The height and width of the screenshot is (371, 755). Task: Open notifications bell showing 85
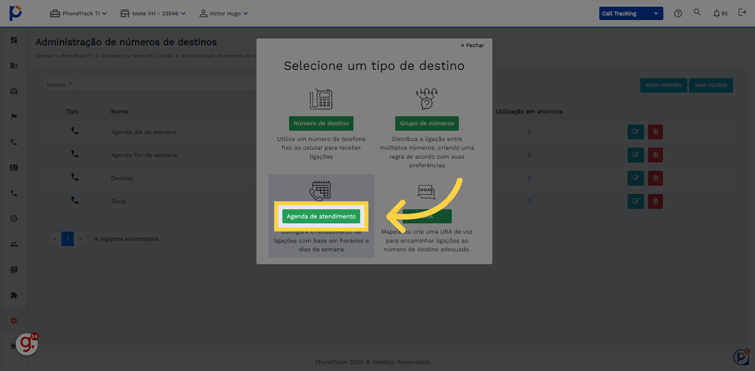click(x=720, y=13)
